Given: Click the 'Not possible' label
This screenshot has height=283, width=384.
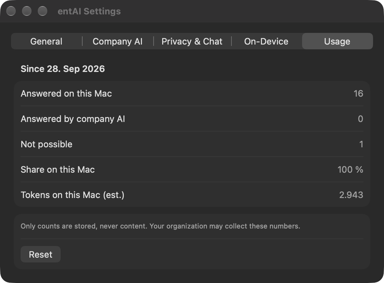Looking at the screenshot, I should click(47, 144).
